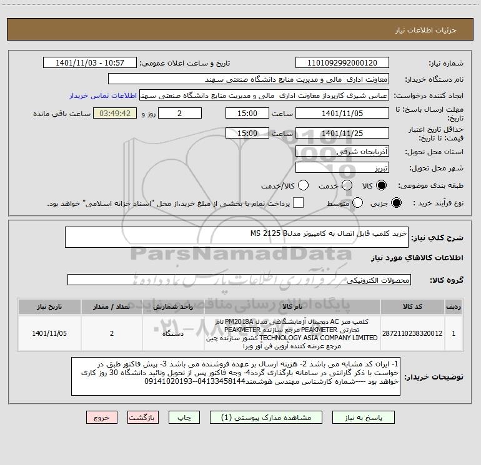
Task: Click the delivery province field آذربایجان شرقی
Action: [342, 151]
